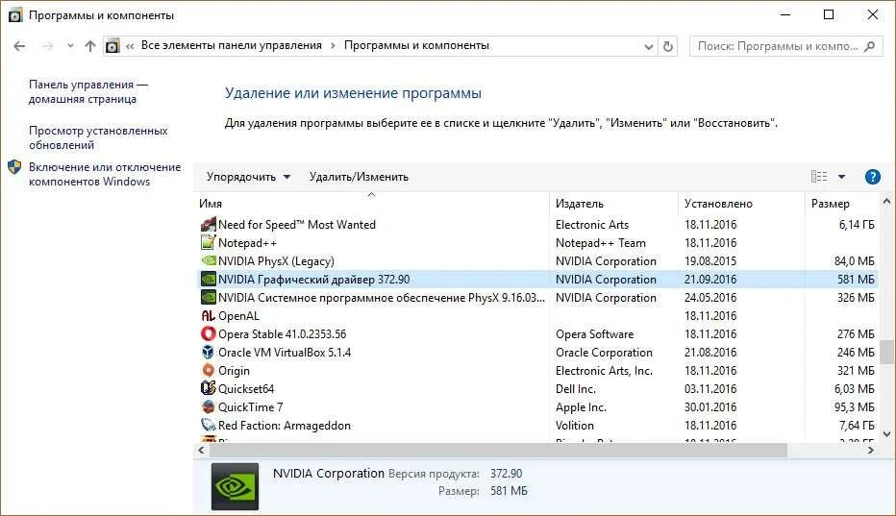
Task: Click the Dell Inc. publisher cell
Action: (x=576, y=388)
